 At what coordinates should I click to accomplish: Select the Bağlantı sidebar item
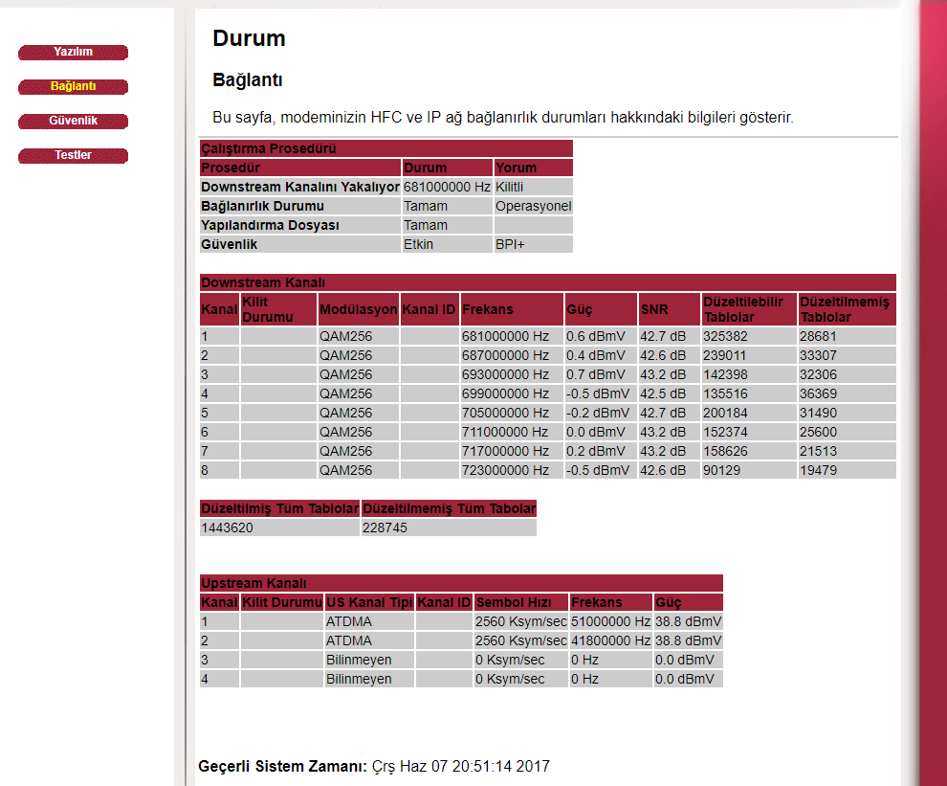[x=73, y=86]
